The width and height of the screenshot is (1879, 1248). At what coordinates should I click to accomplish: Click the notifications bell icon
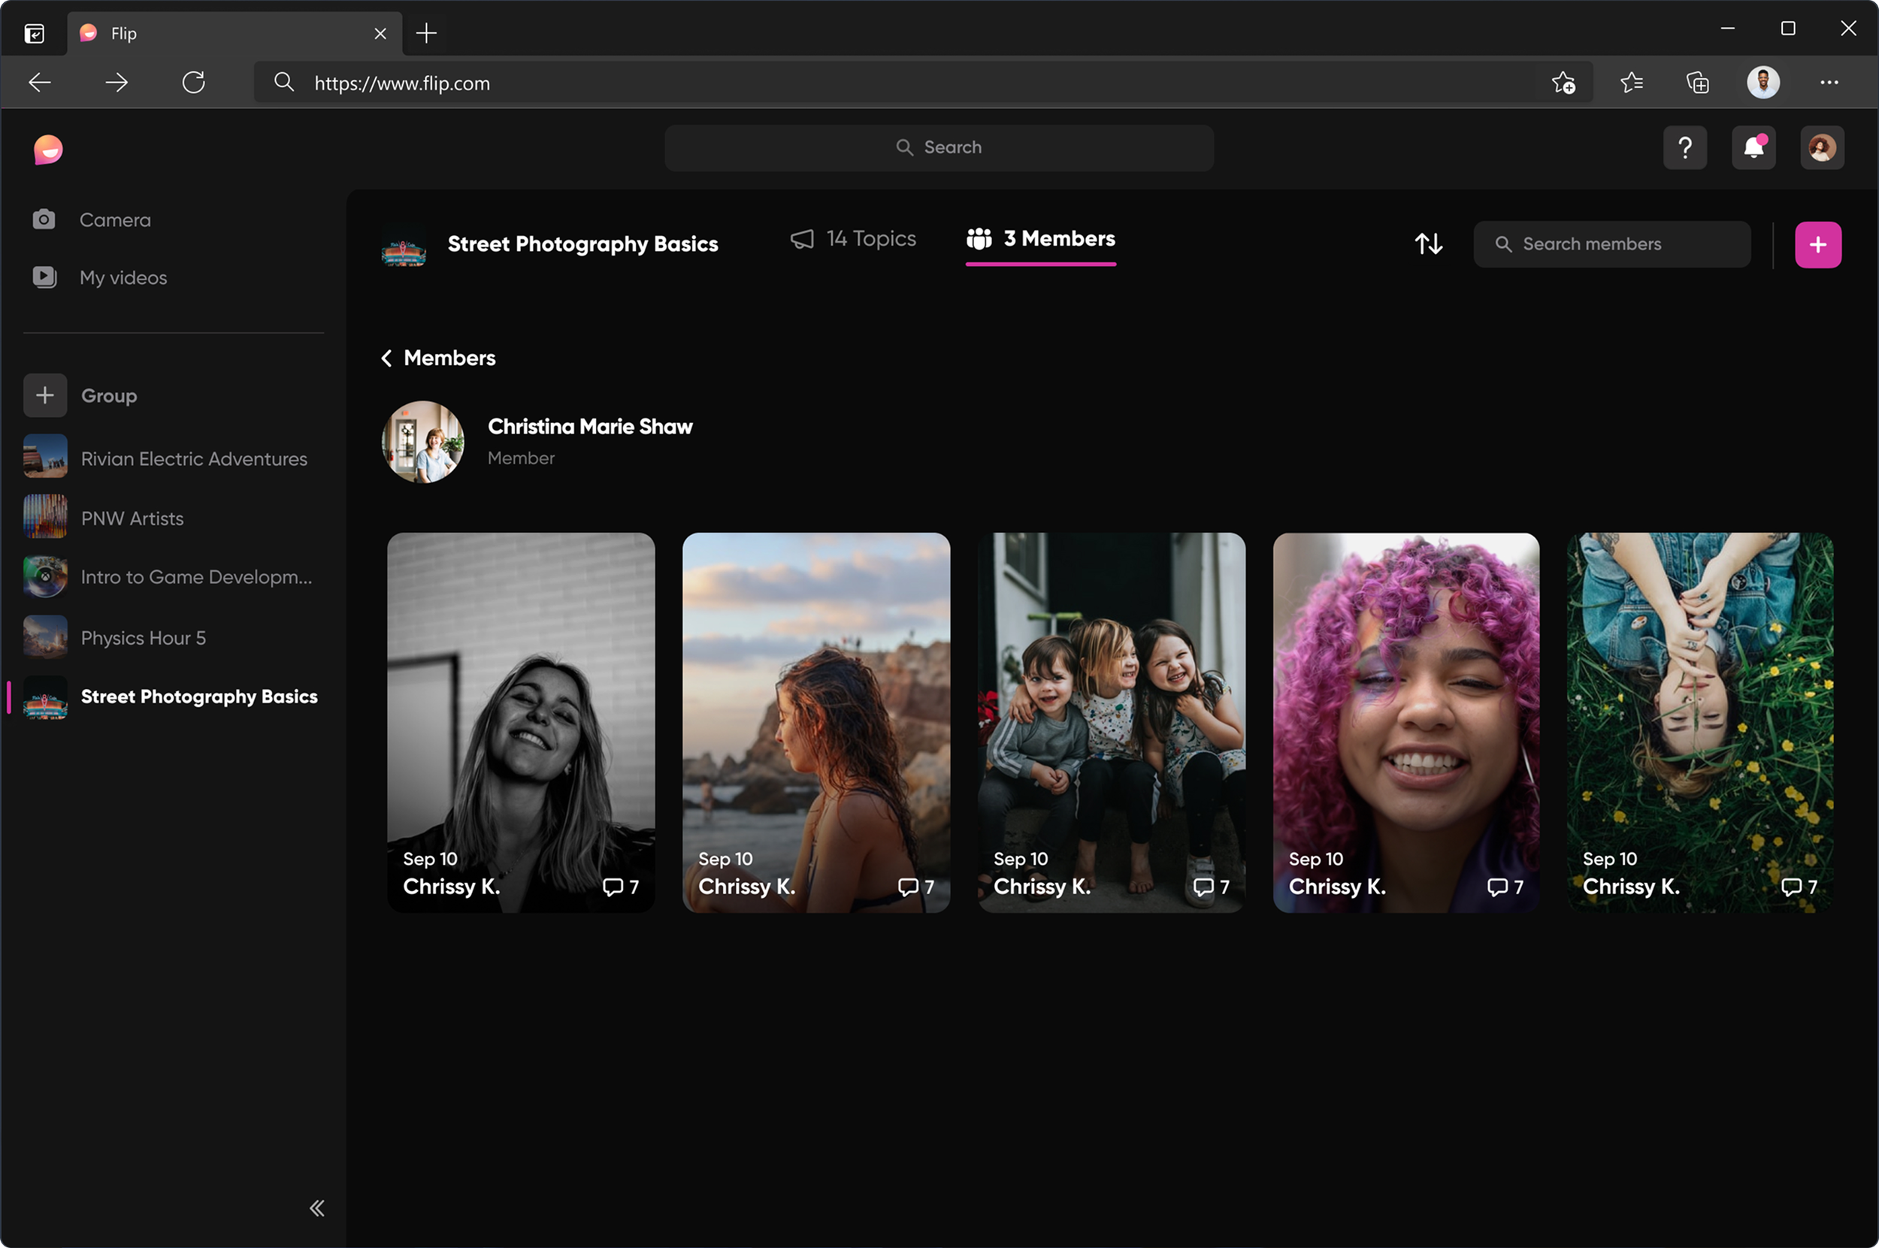coord(1753,148)
